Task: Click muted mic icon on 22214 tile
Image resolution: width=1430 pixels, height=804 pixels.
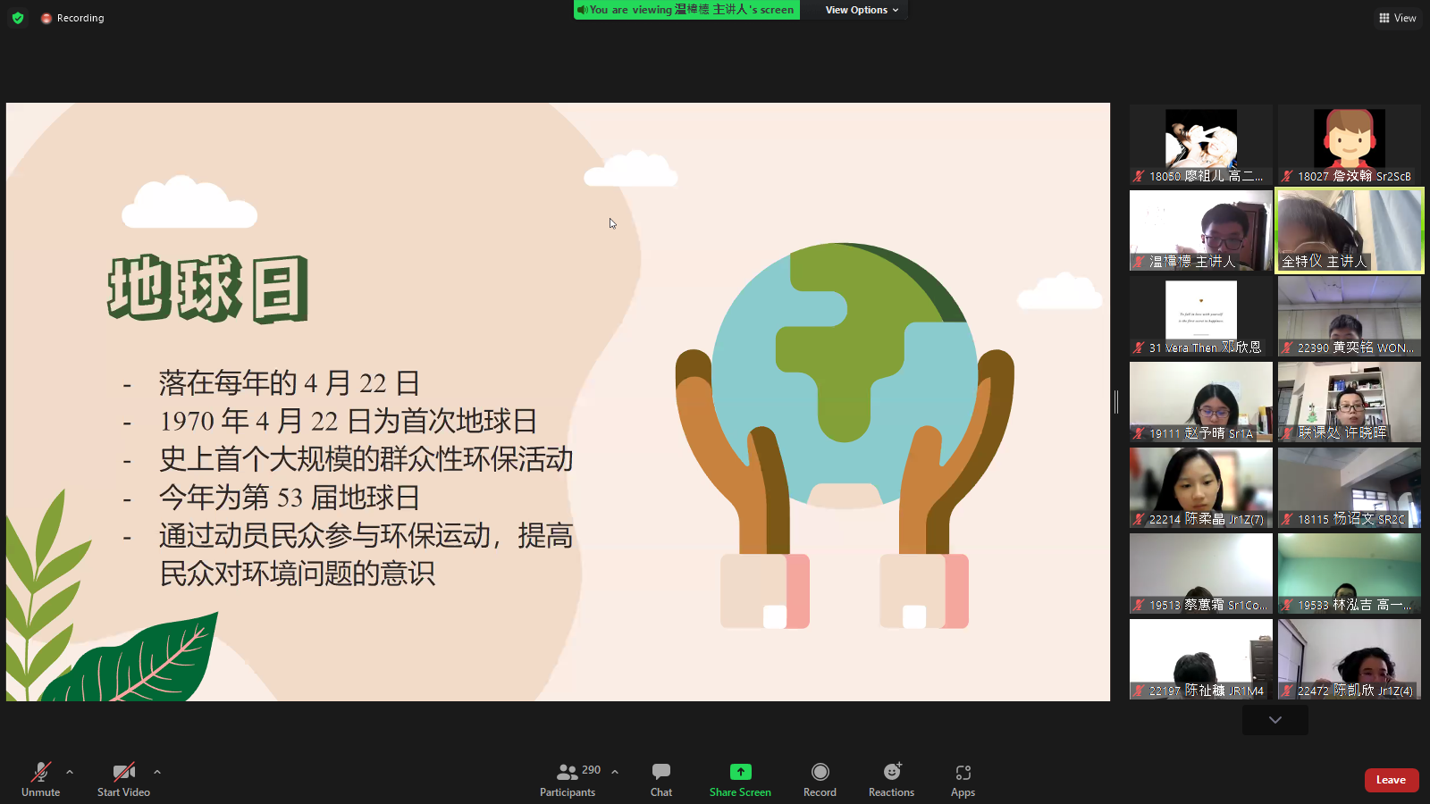Action: click(x=1139, y=519)
